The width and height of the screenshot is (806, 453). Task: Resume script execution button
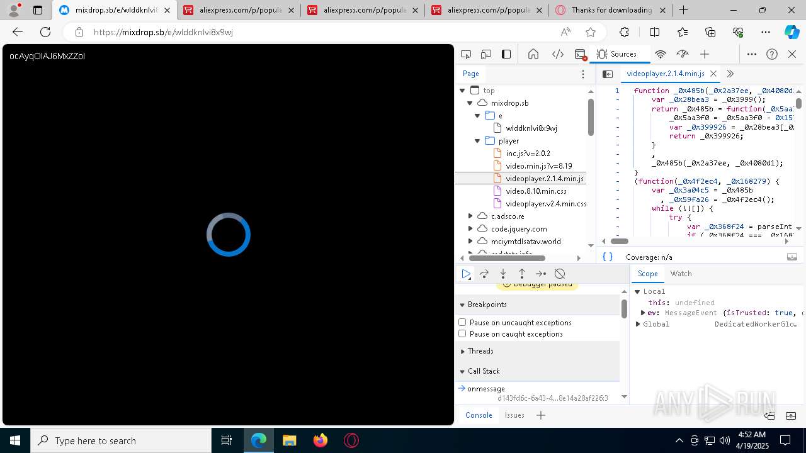click(466, 274)
